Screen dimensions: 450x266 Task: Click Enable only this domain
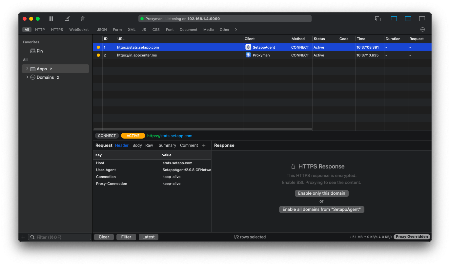(x=321, y=193)
